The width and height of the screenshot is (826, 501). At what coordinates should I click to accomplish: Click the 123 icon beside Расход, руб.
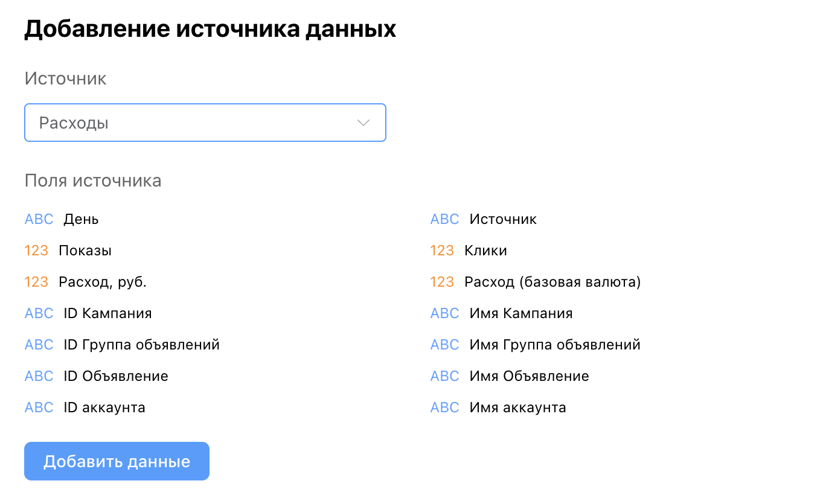click(39, 281)
